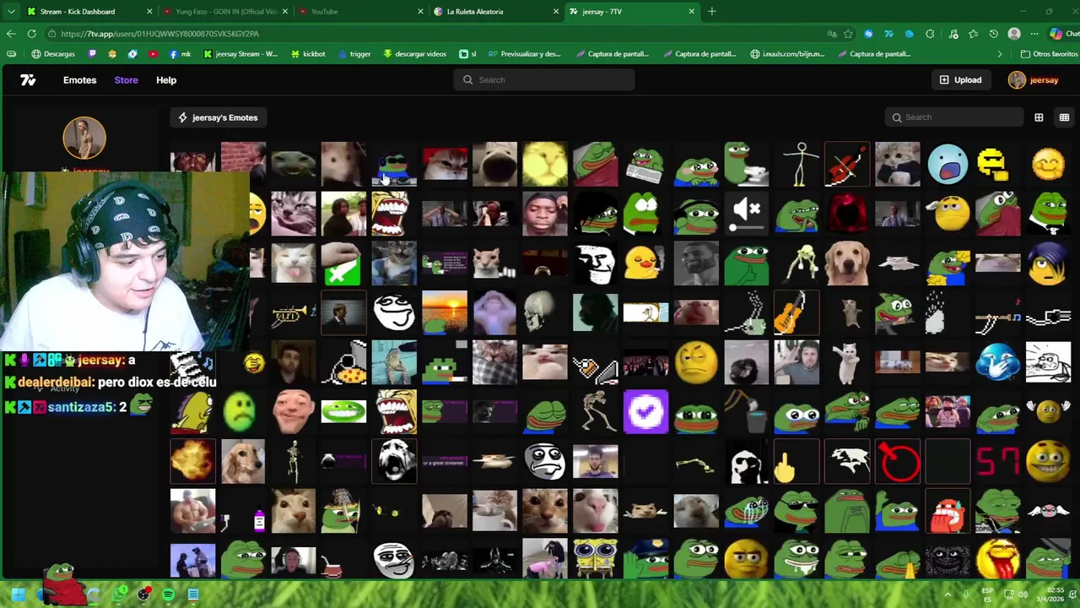Go back using the browser back arrow
The height and width of the screenshot is (608, 1080).
pos(11,34)
